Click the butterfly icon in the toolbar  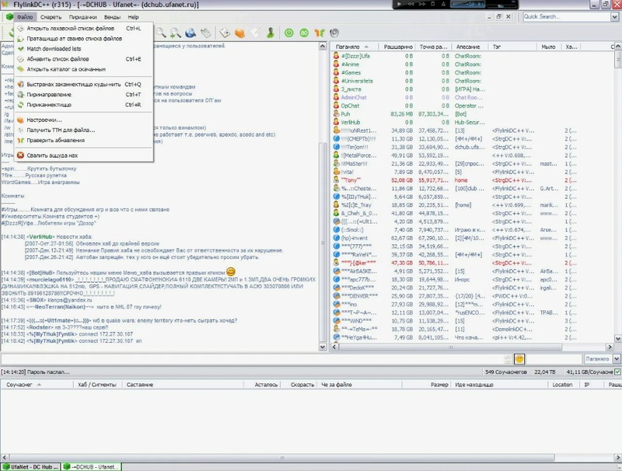tap(319, 33)
